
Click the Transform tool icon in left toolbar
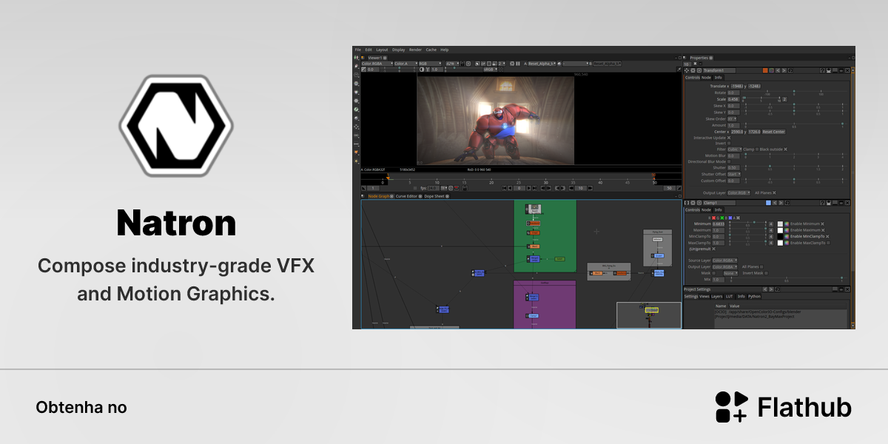(x=357, y=127)
